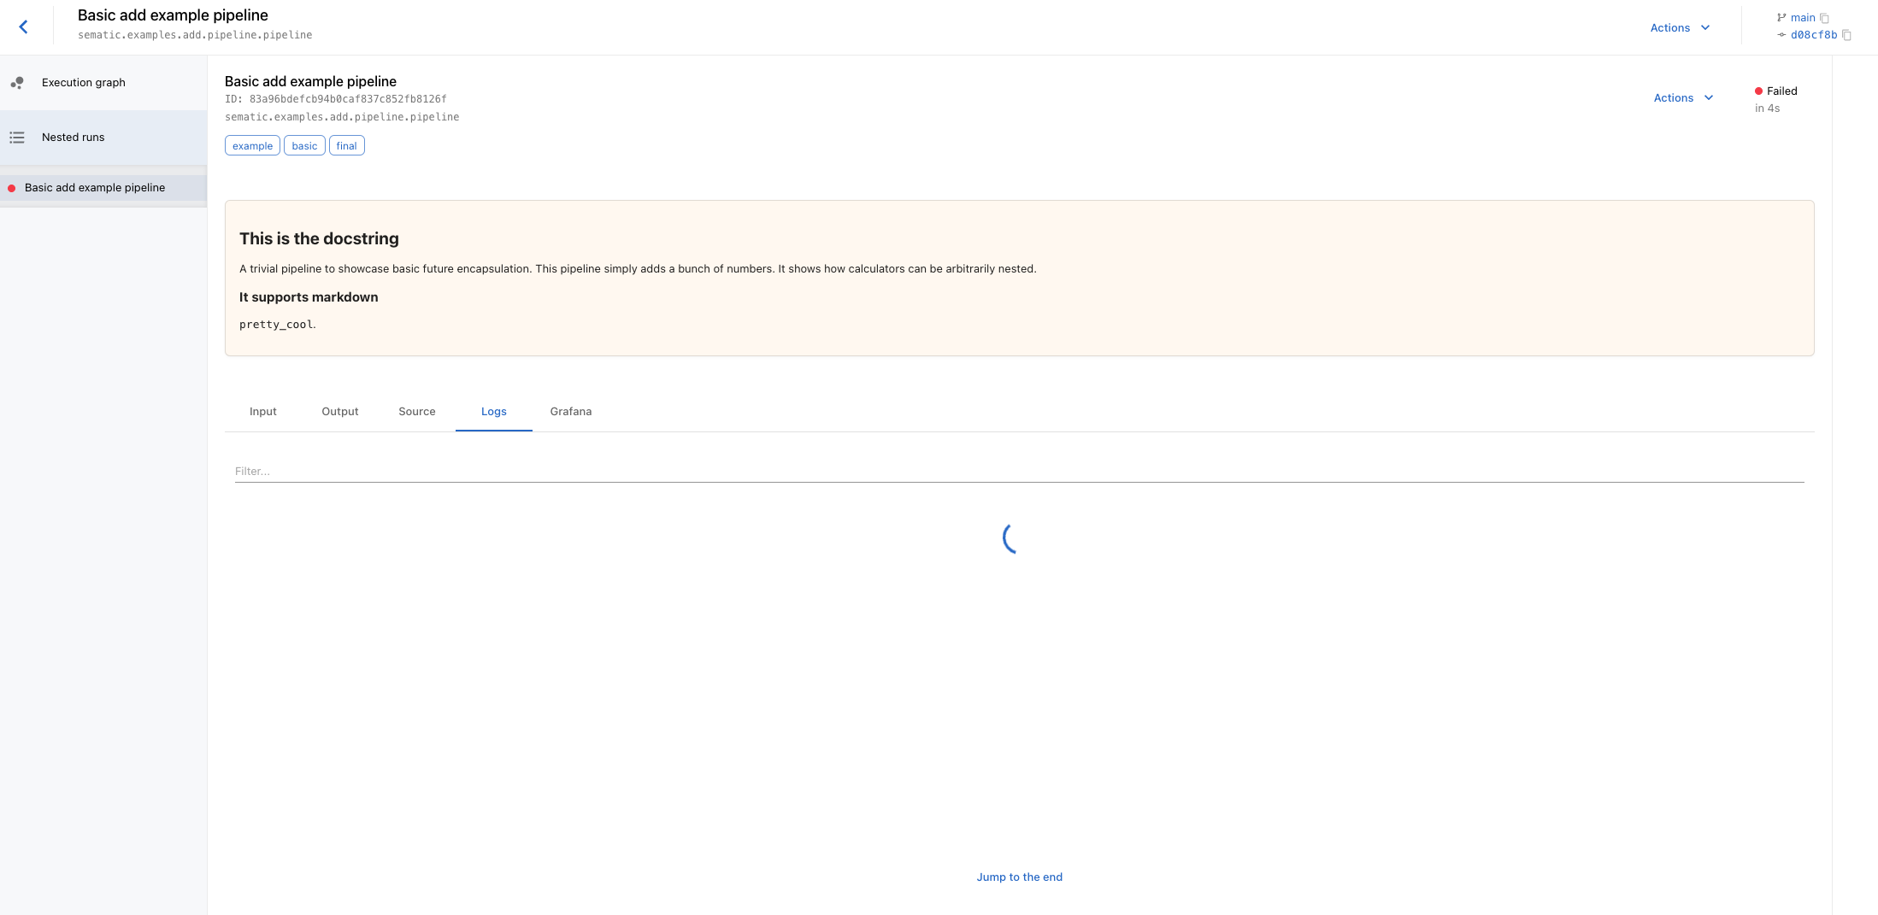Click the loading spinner in logs area
Image resolution: width=1878 pixels, height=915 pixels.
pyautogui.click(x=1014, y=538)
